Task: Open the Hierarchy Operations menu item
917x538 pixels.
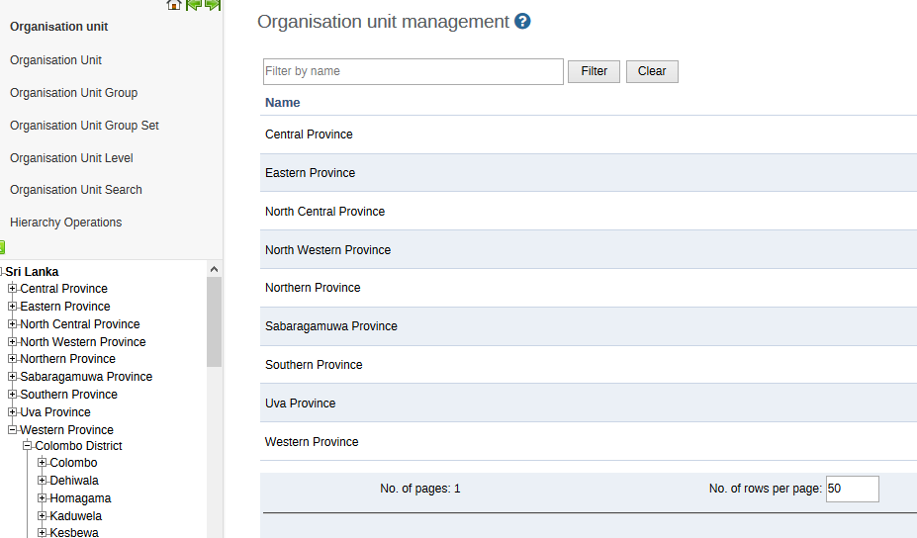Action: (65, 223)
